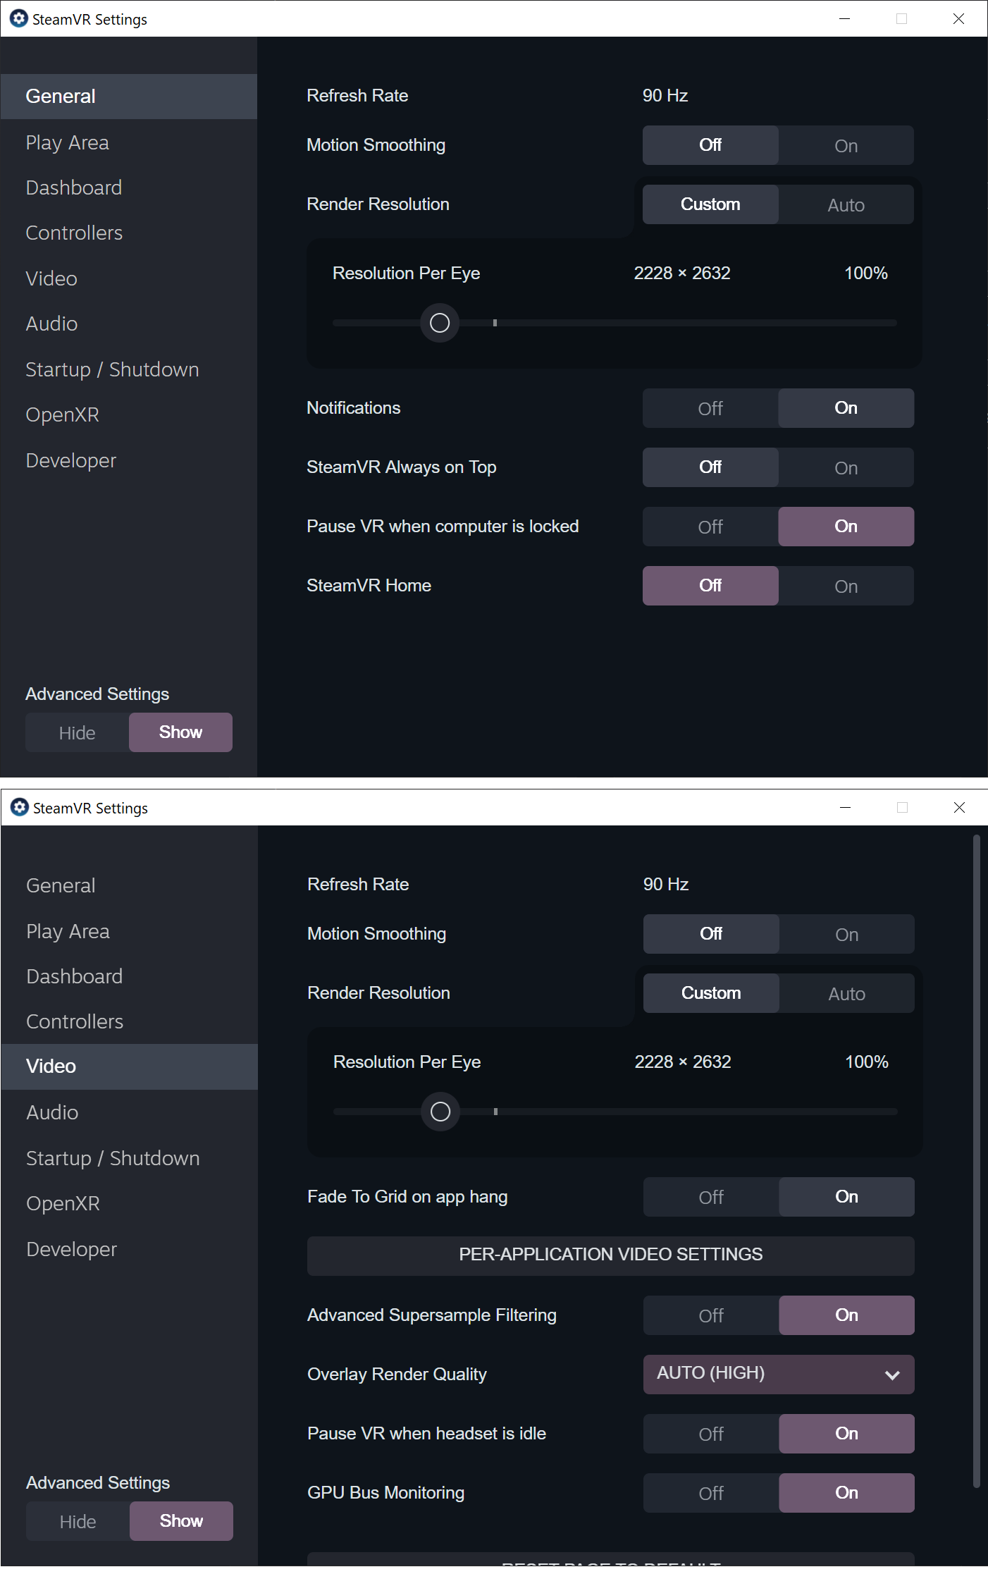This screenshot has height=1586, width=988.
Task: Turn Motion Smoothing On in top window
Action: (846, 145)
